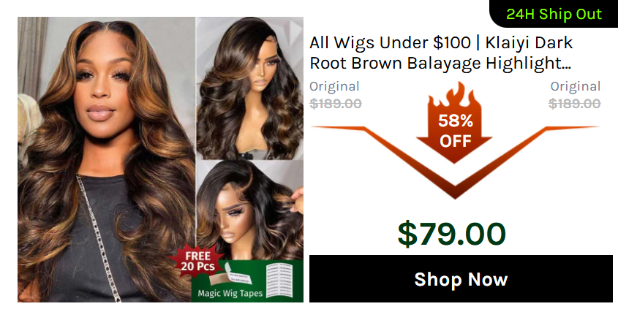View the bottom-right wig close-up photo

250,210
